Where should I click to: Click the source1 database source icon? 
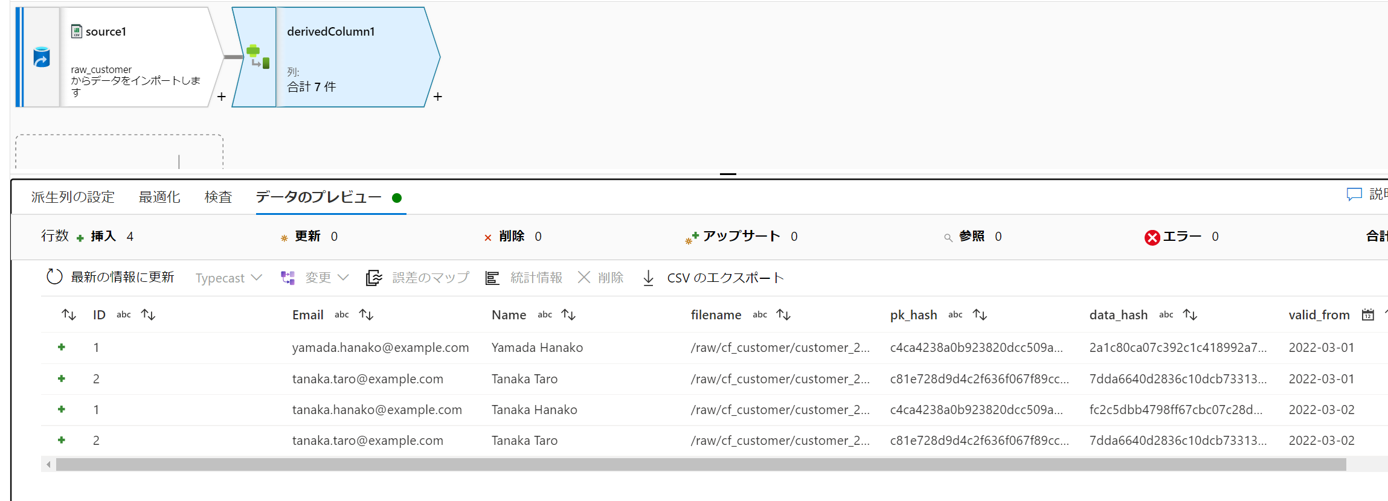tap(41, 57)
